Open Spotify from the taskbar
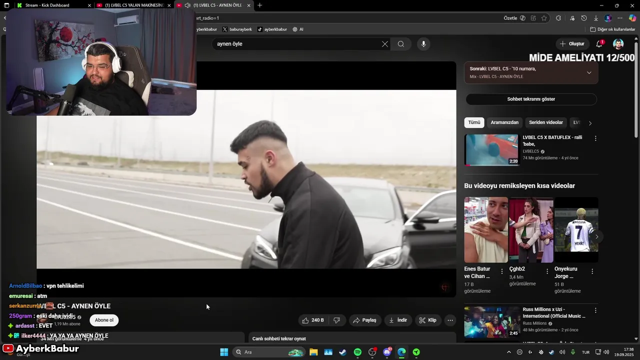 357,352
